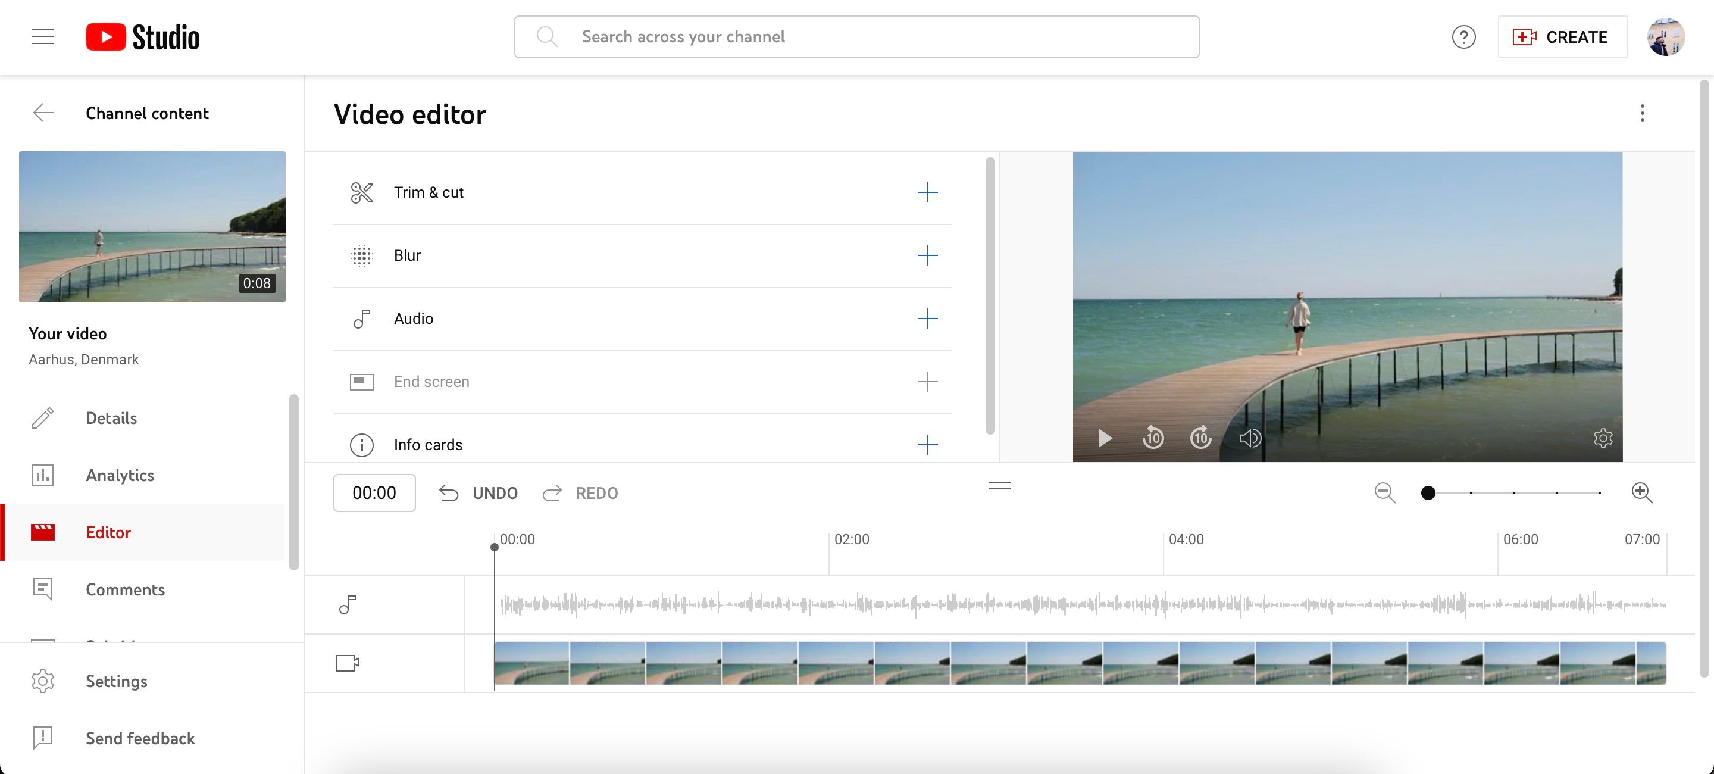
Task: Open the hamburger navigation menu
Action: (43, 36)
